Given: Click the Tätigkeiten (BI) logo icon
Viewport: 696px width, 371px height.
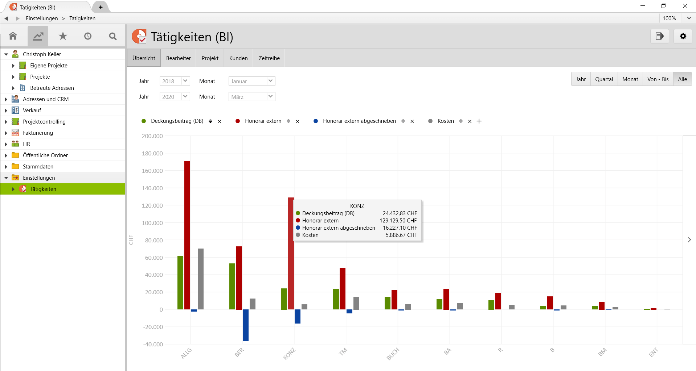Looking at the screenshot, I should [x=139, y=36].
